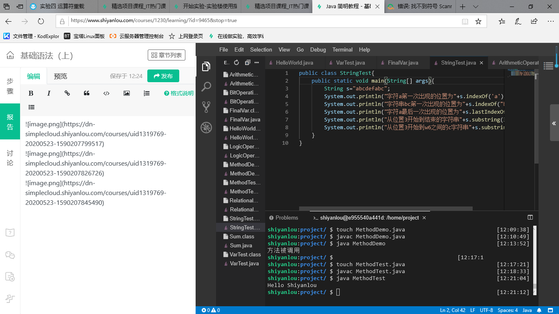
Task: Open the Terminal menu
Action: 342,49
